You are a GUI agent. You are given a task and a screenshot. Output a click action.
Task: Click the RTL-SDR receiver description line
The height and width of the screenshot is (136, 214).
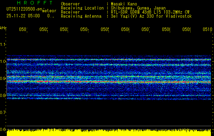[x=150, y=12]
